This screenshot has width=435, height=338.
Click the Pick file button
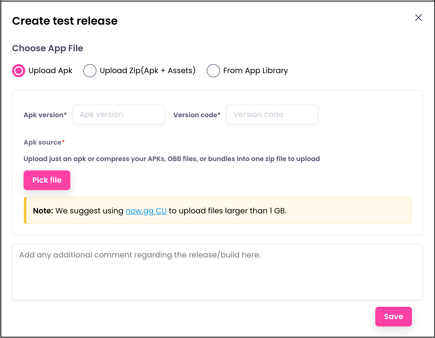(47, 180)
